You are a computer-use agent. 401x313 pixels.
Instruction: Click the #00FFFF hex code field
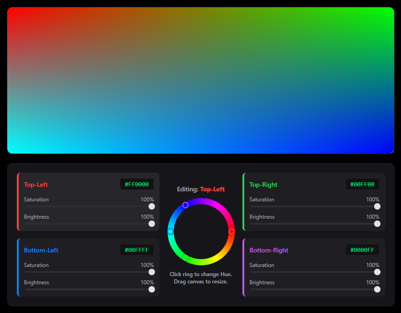pyautogui.click(x=137, y=250)
